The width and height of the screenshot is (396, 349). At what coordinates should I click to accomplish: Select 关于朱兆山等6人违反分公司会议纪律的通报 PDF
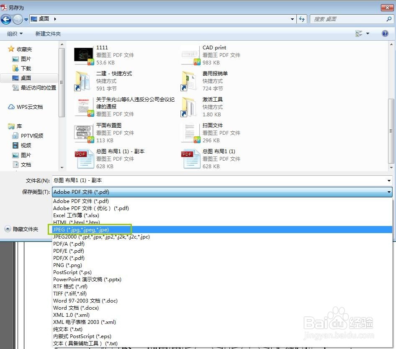(x=124, y=107)
